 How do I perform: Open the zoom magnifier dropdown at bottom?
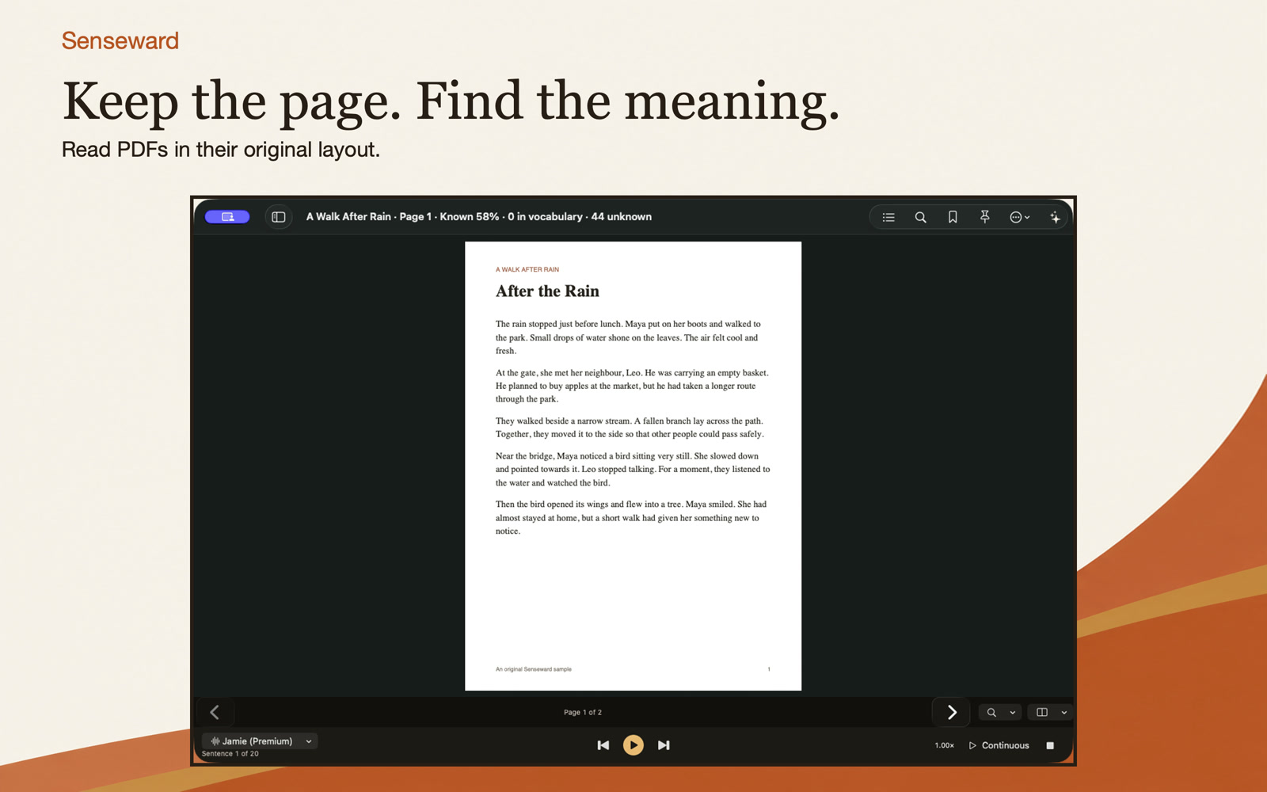click(1000, 712)
